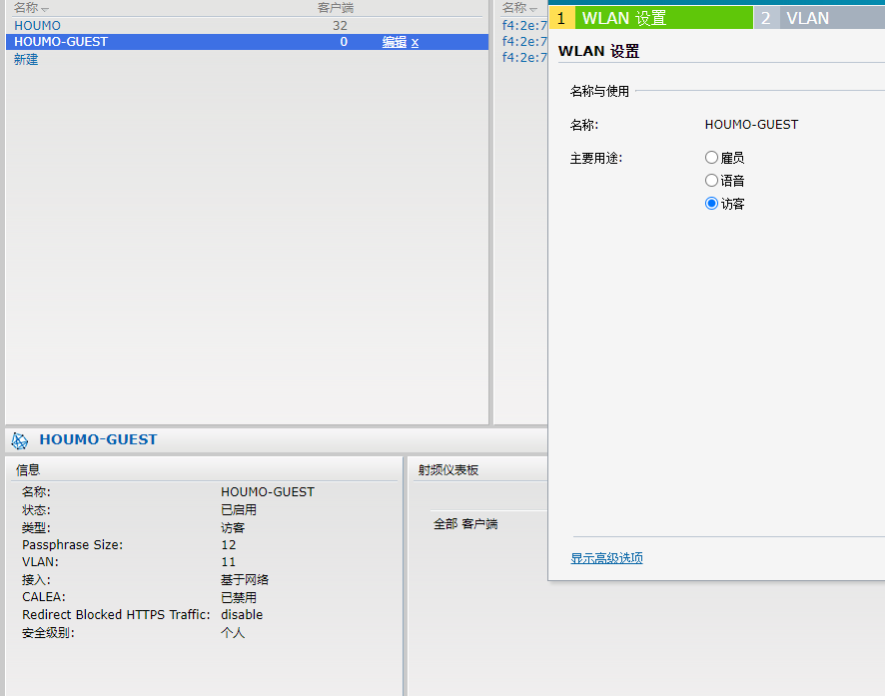This screenshot has width=885, height=696.
Task: Click the 显示高级选项 link
Action: pos(606,558)
